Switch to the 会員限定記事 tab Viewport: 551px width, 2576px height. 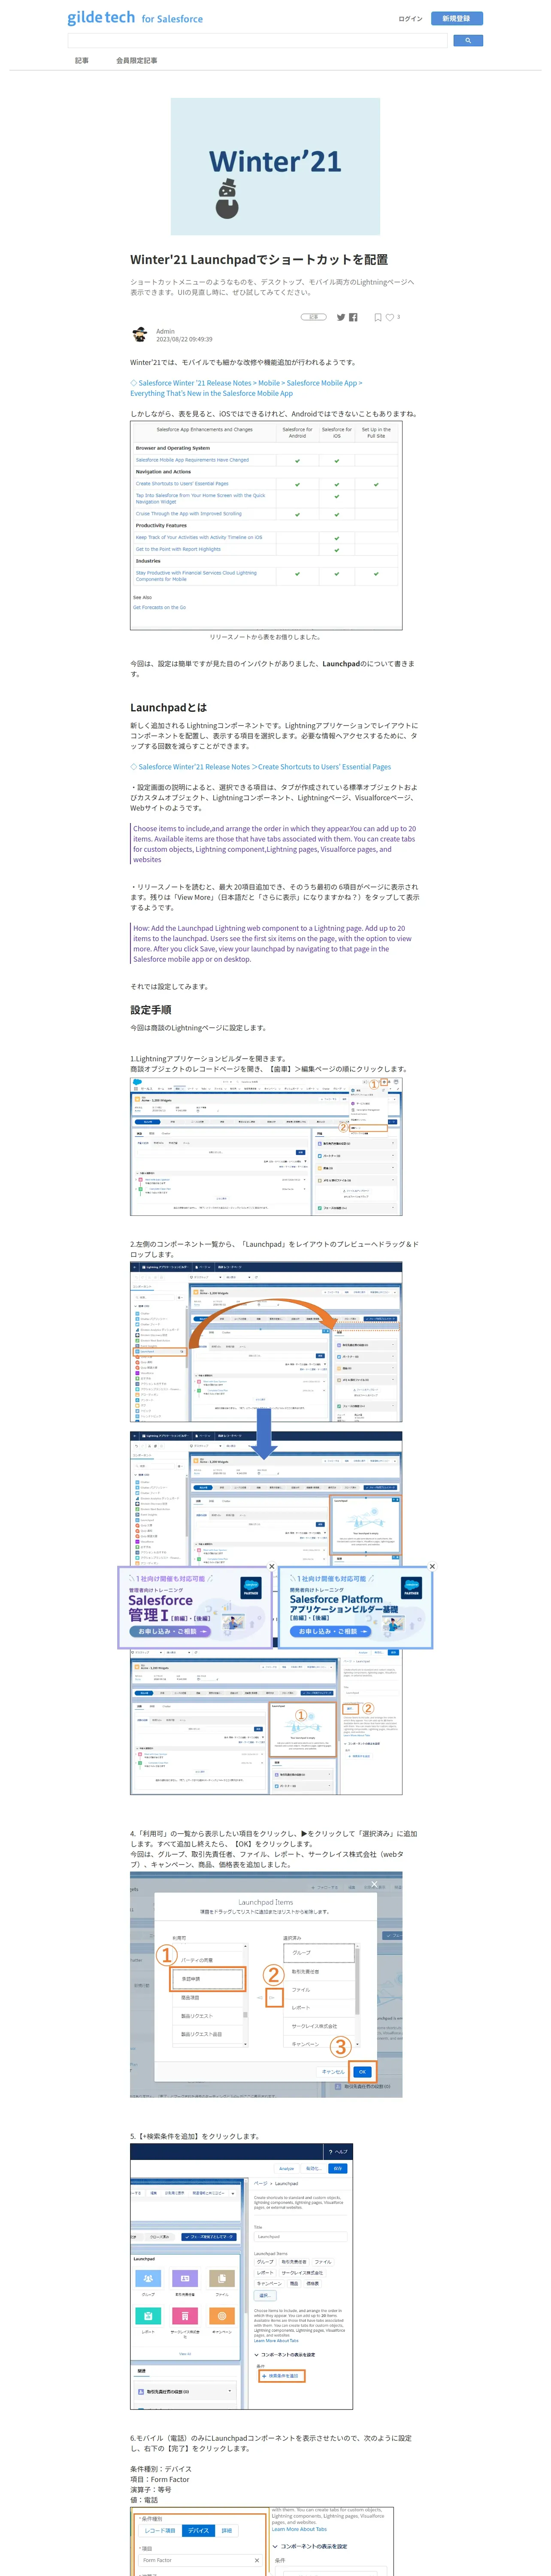coord(137,61)
